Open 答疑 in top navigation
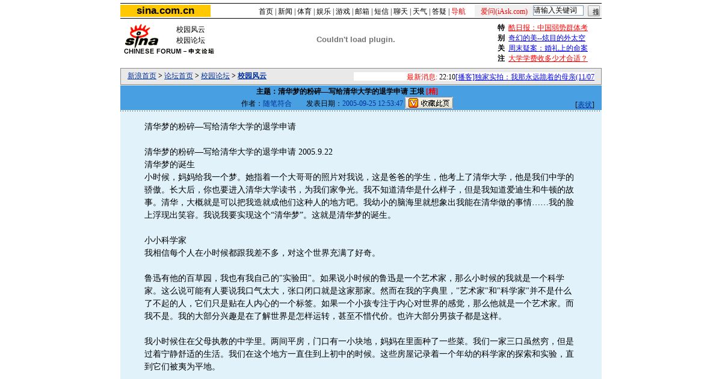The width and height of the screenshot is (722, 379). [439, 11]
